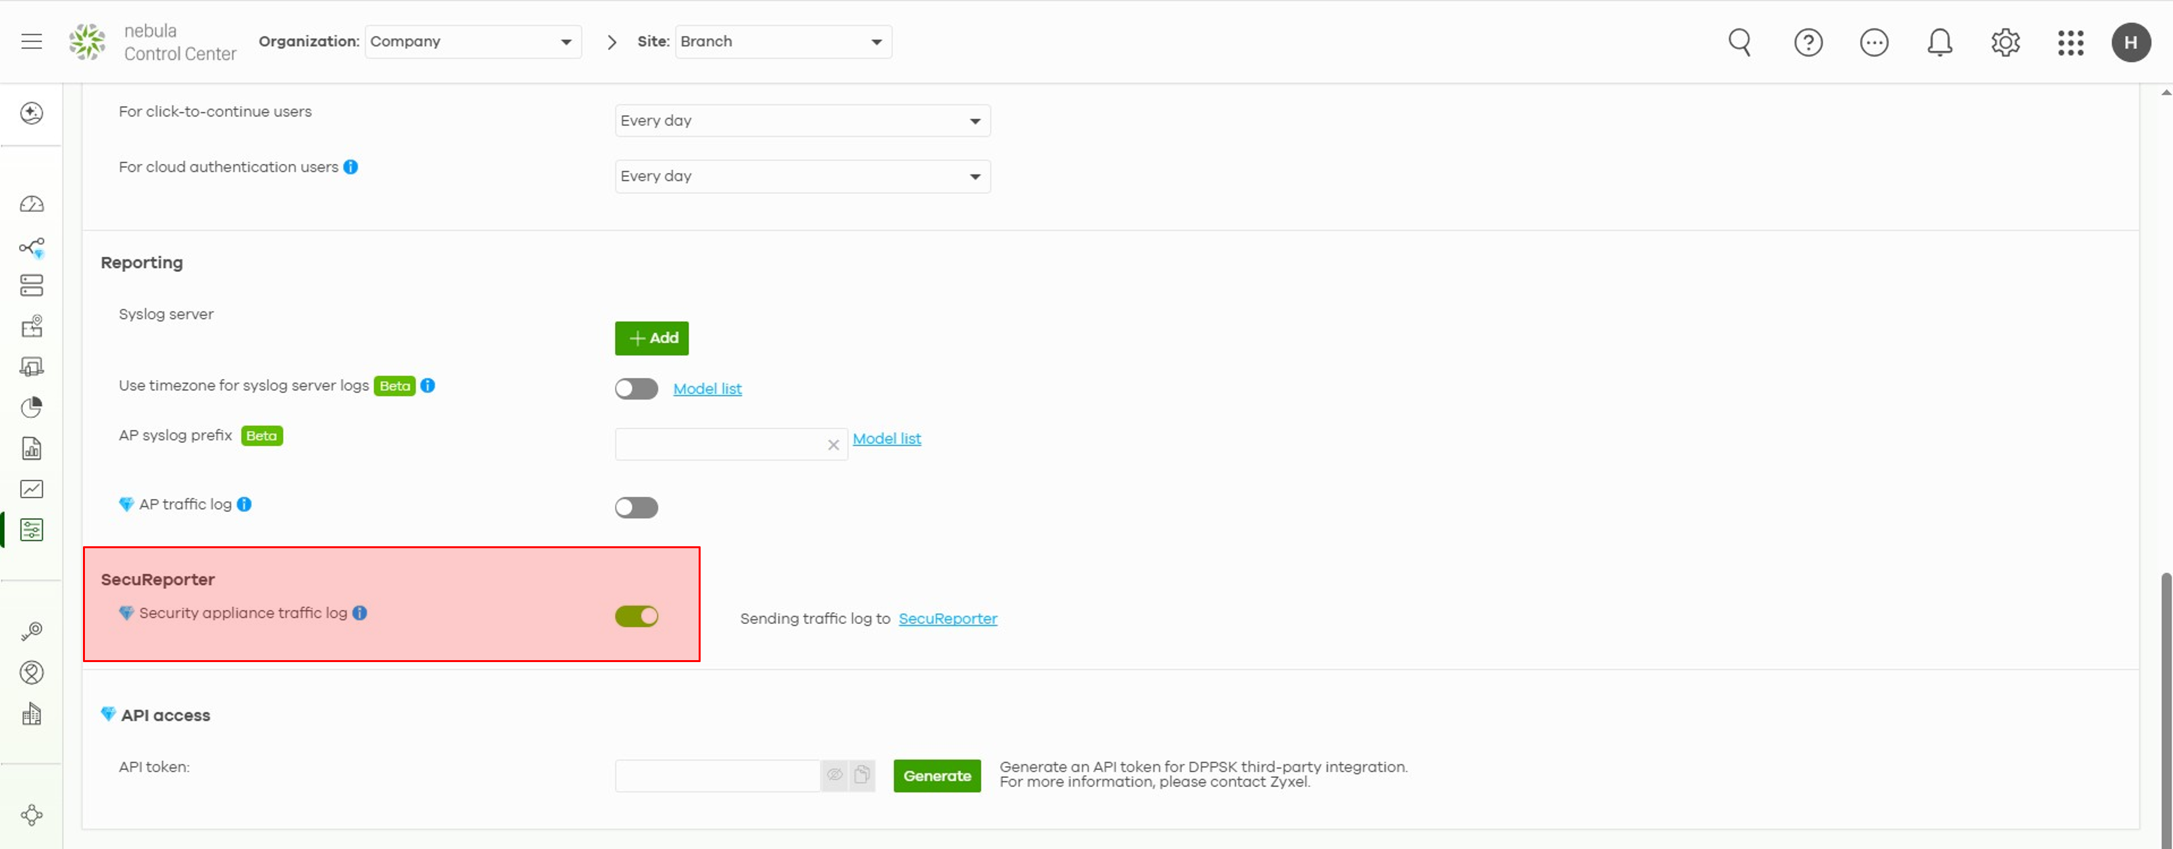Screen dimensions: 2173x849
Task: Open the hamburger navigation menu
Action: [x=31, y=41]
